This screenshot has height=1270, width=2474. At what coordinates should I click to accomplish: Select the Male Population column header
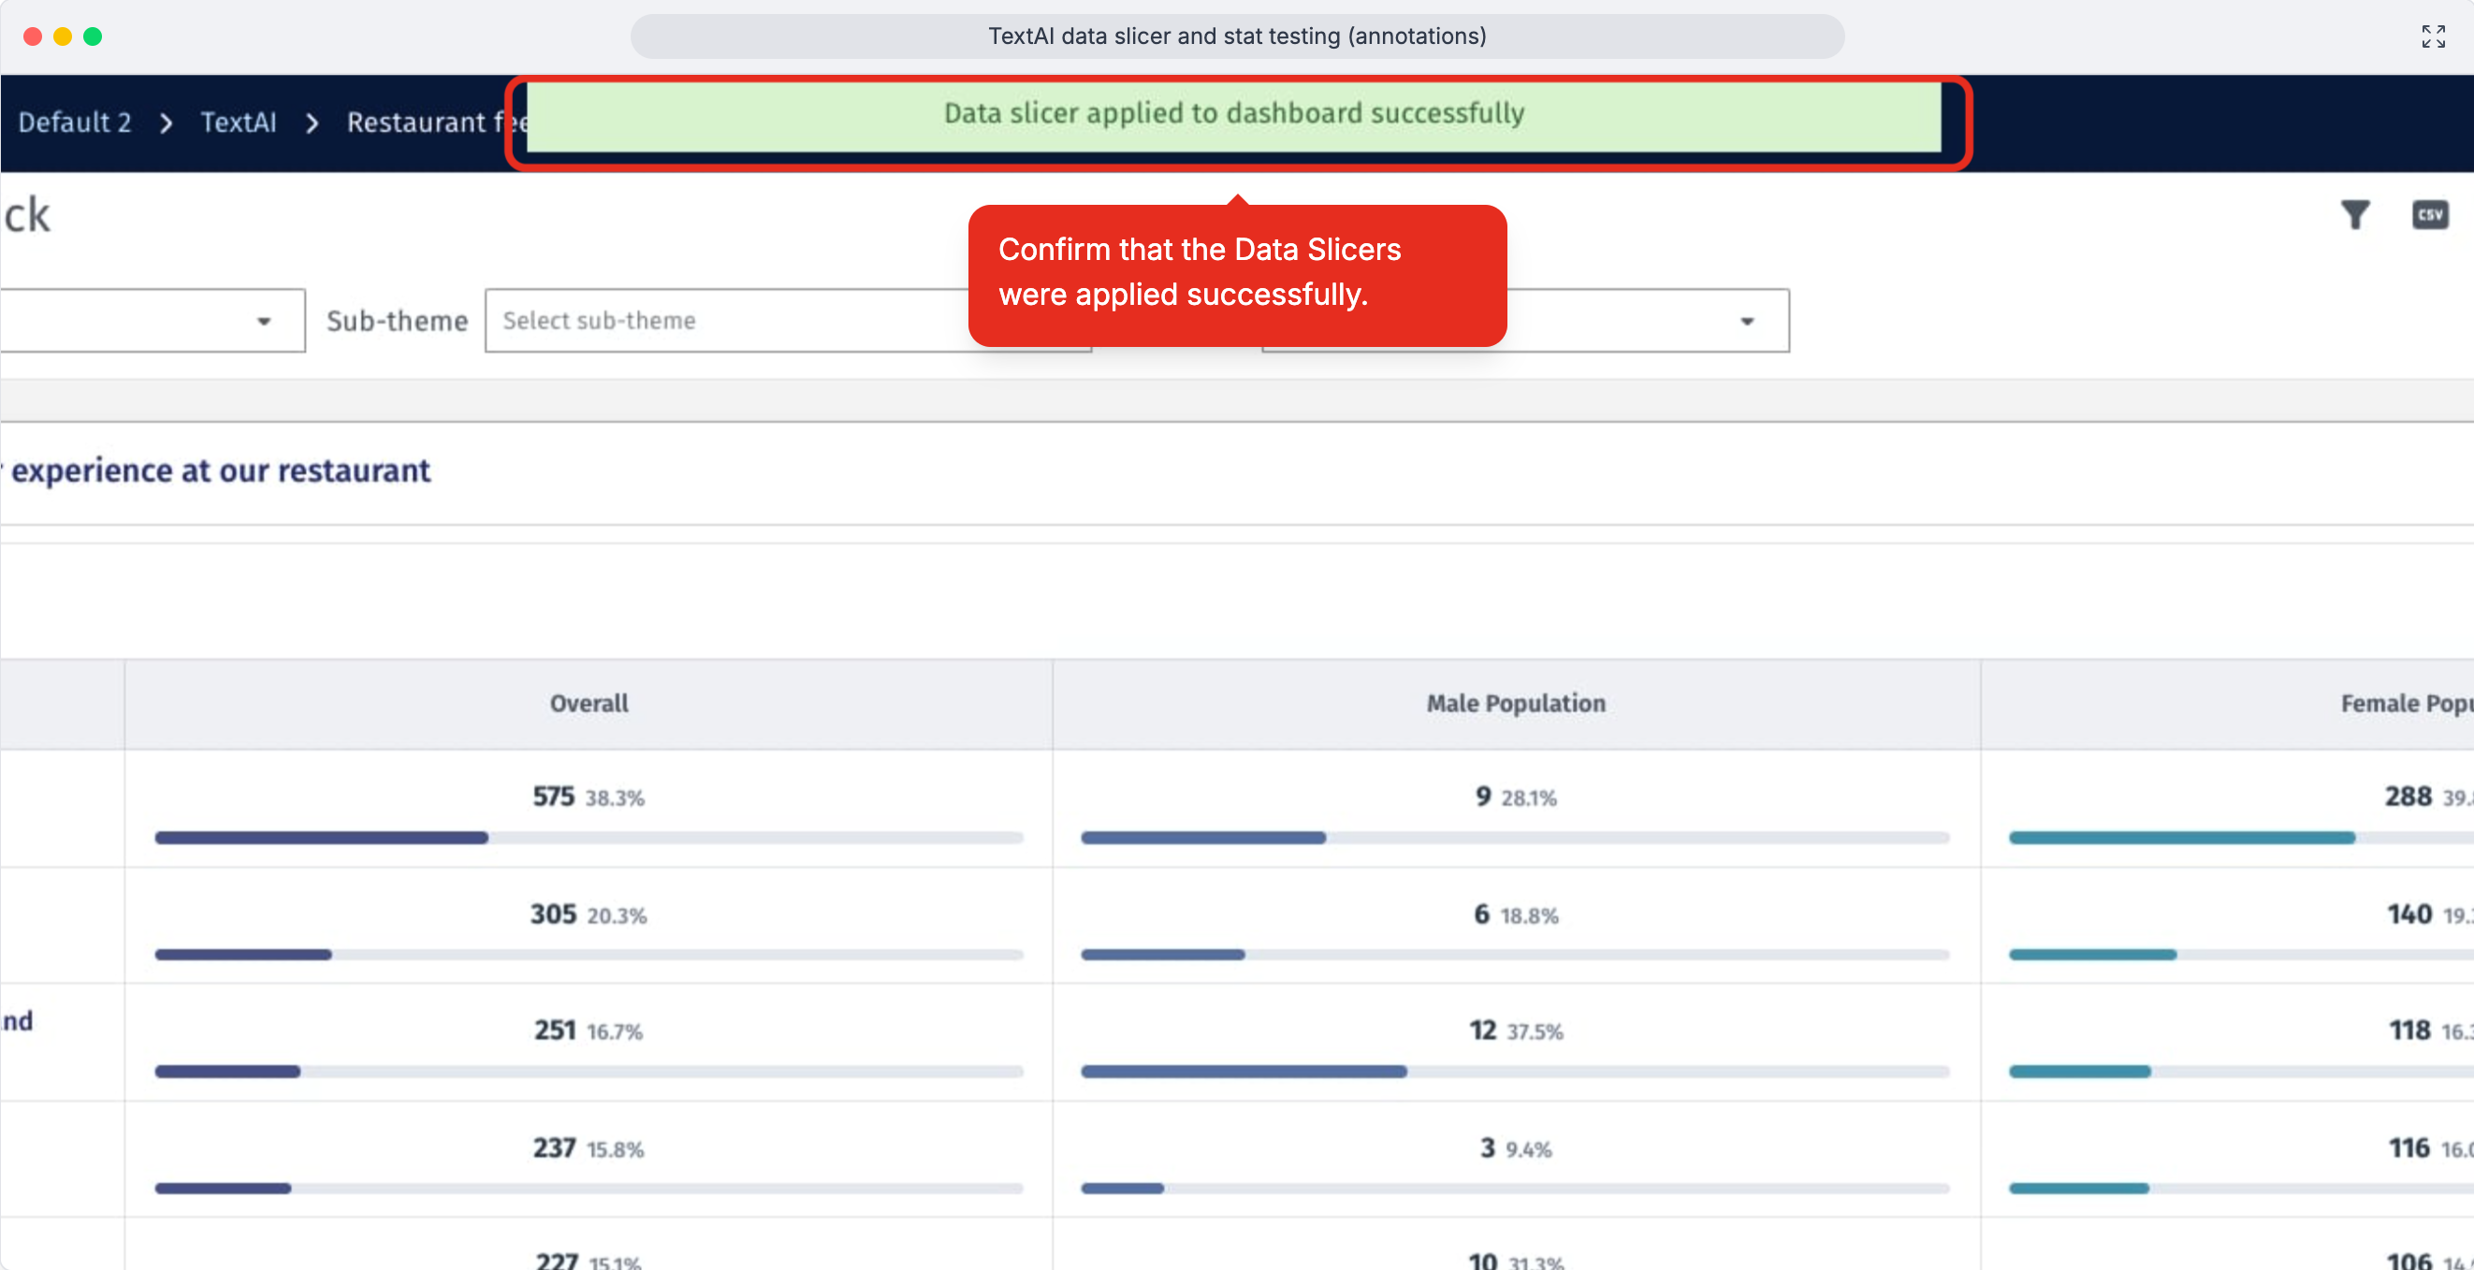(1516, 703)
